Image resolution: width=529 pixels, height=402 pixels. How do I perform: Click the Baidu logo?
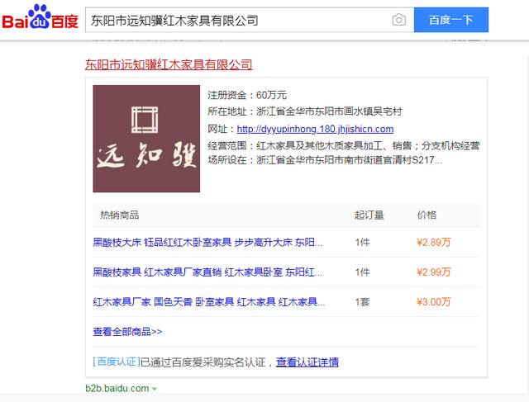[40, 17]
